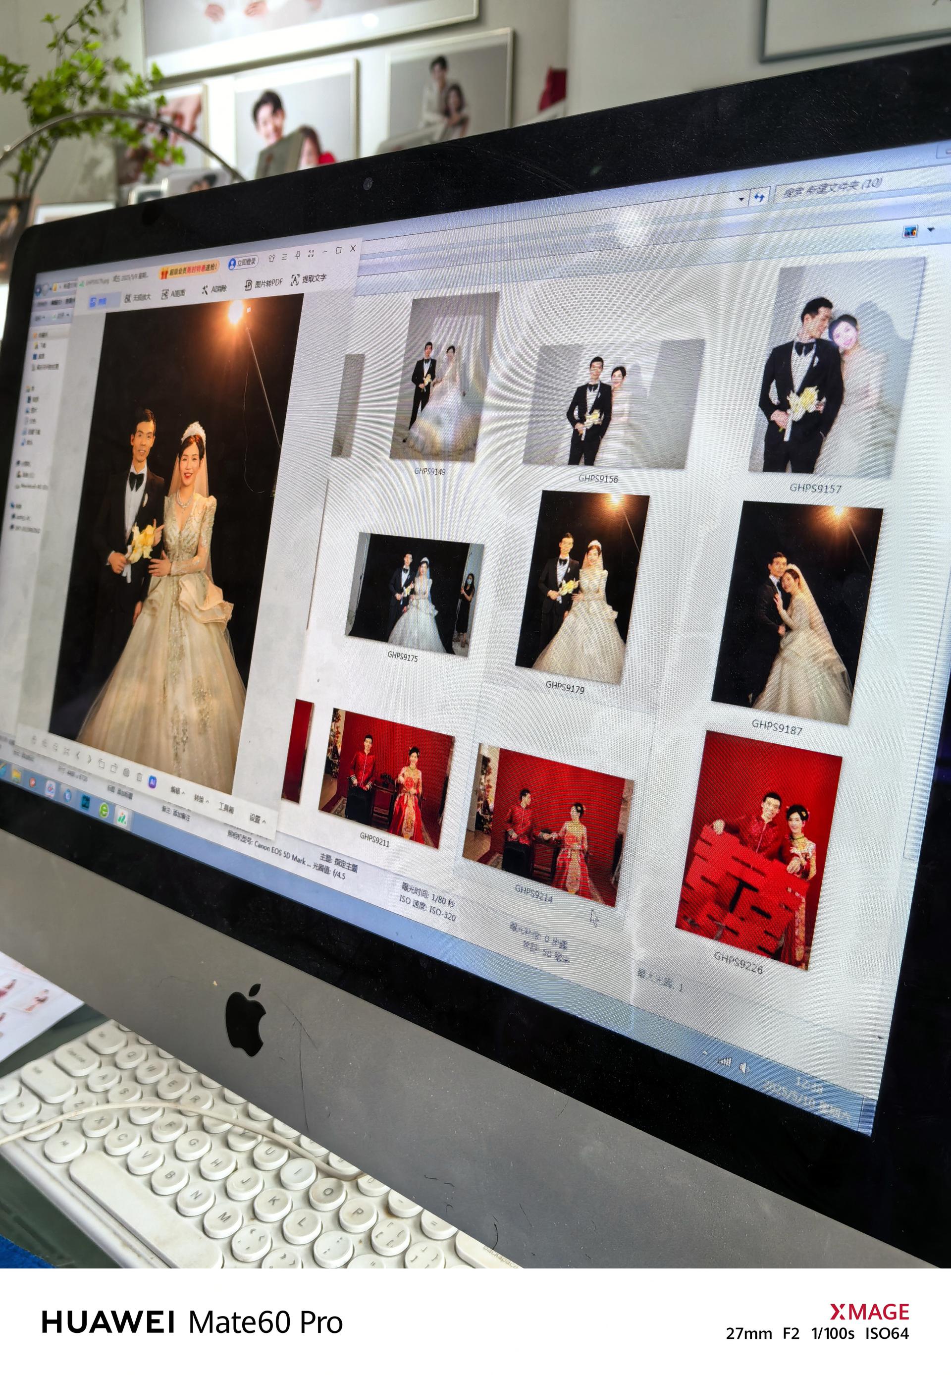Open the skin theme shirt icon
This screenshot has width=951, height=1375.
click(x=272, y=258)
